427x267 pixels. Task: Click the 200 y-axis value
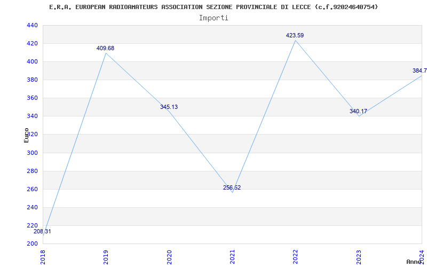[32, 244]
